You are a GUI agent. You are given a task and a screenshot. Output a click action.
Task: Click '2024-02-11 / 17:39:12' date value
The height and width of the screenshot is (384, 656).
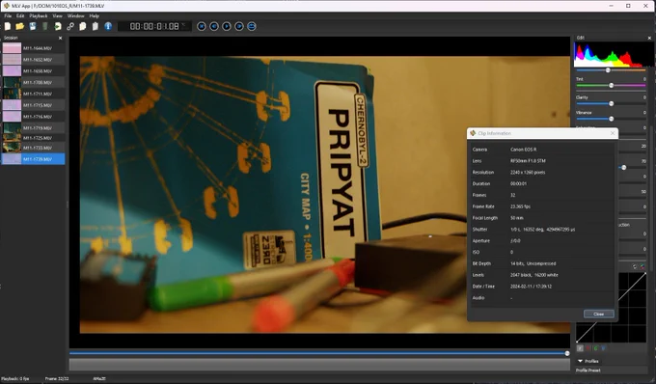[531, 287]
